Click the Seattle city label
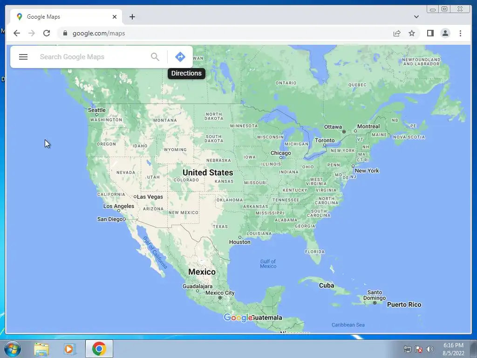The image size is (477, 358). tap(97, 110)
